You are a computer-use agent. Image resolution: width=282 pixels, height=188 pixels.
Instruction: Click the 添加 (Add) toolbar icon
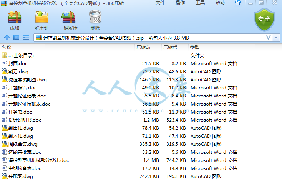(x=15, y=17)
